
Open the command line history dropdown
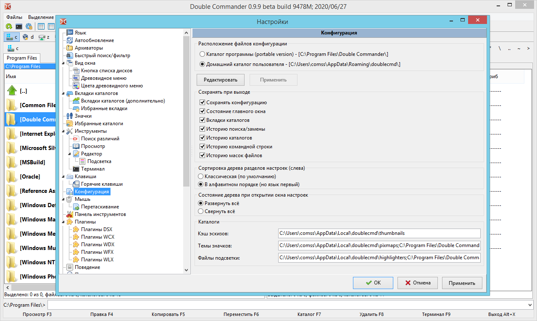pos(530,305)
